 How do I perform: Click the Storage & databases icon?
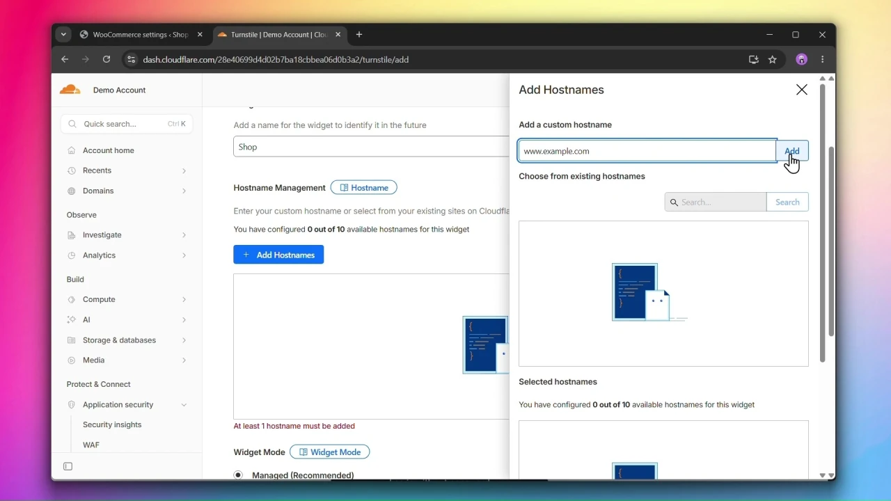point(72,340)
